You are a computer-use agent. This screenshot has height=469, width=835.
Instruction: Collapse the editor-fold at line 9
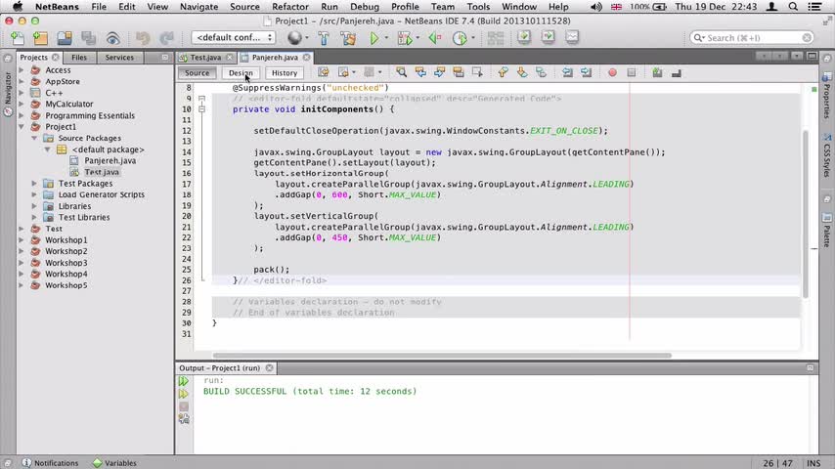pos(201,99)
